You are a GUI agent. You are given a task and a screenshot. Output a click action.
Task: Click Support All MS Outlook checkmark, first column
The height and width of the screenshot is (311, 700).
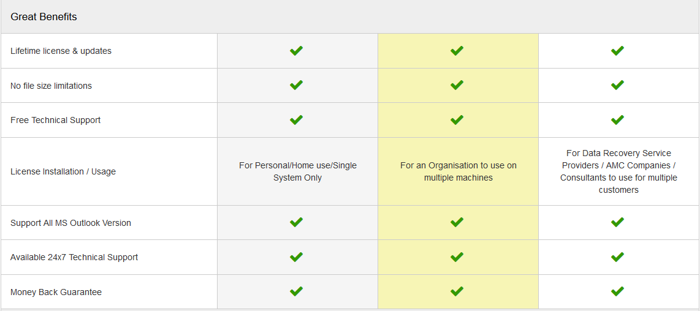point(297,222)
